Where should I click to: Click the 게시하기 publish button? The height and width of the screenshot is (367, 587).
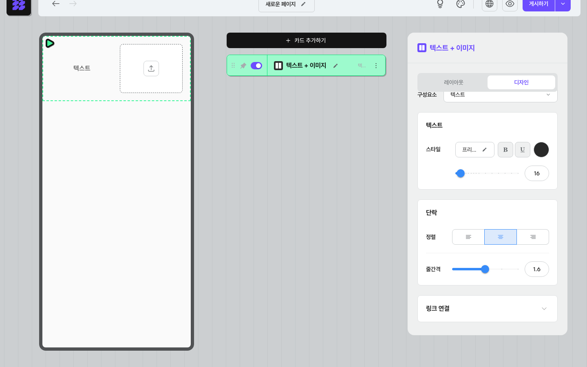(x=538, y=4)
